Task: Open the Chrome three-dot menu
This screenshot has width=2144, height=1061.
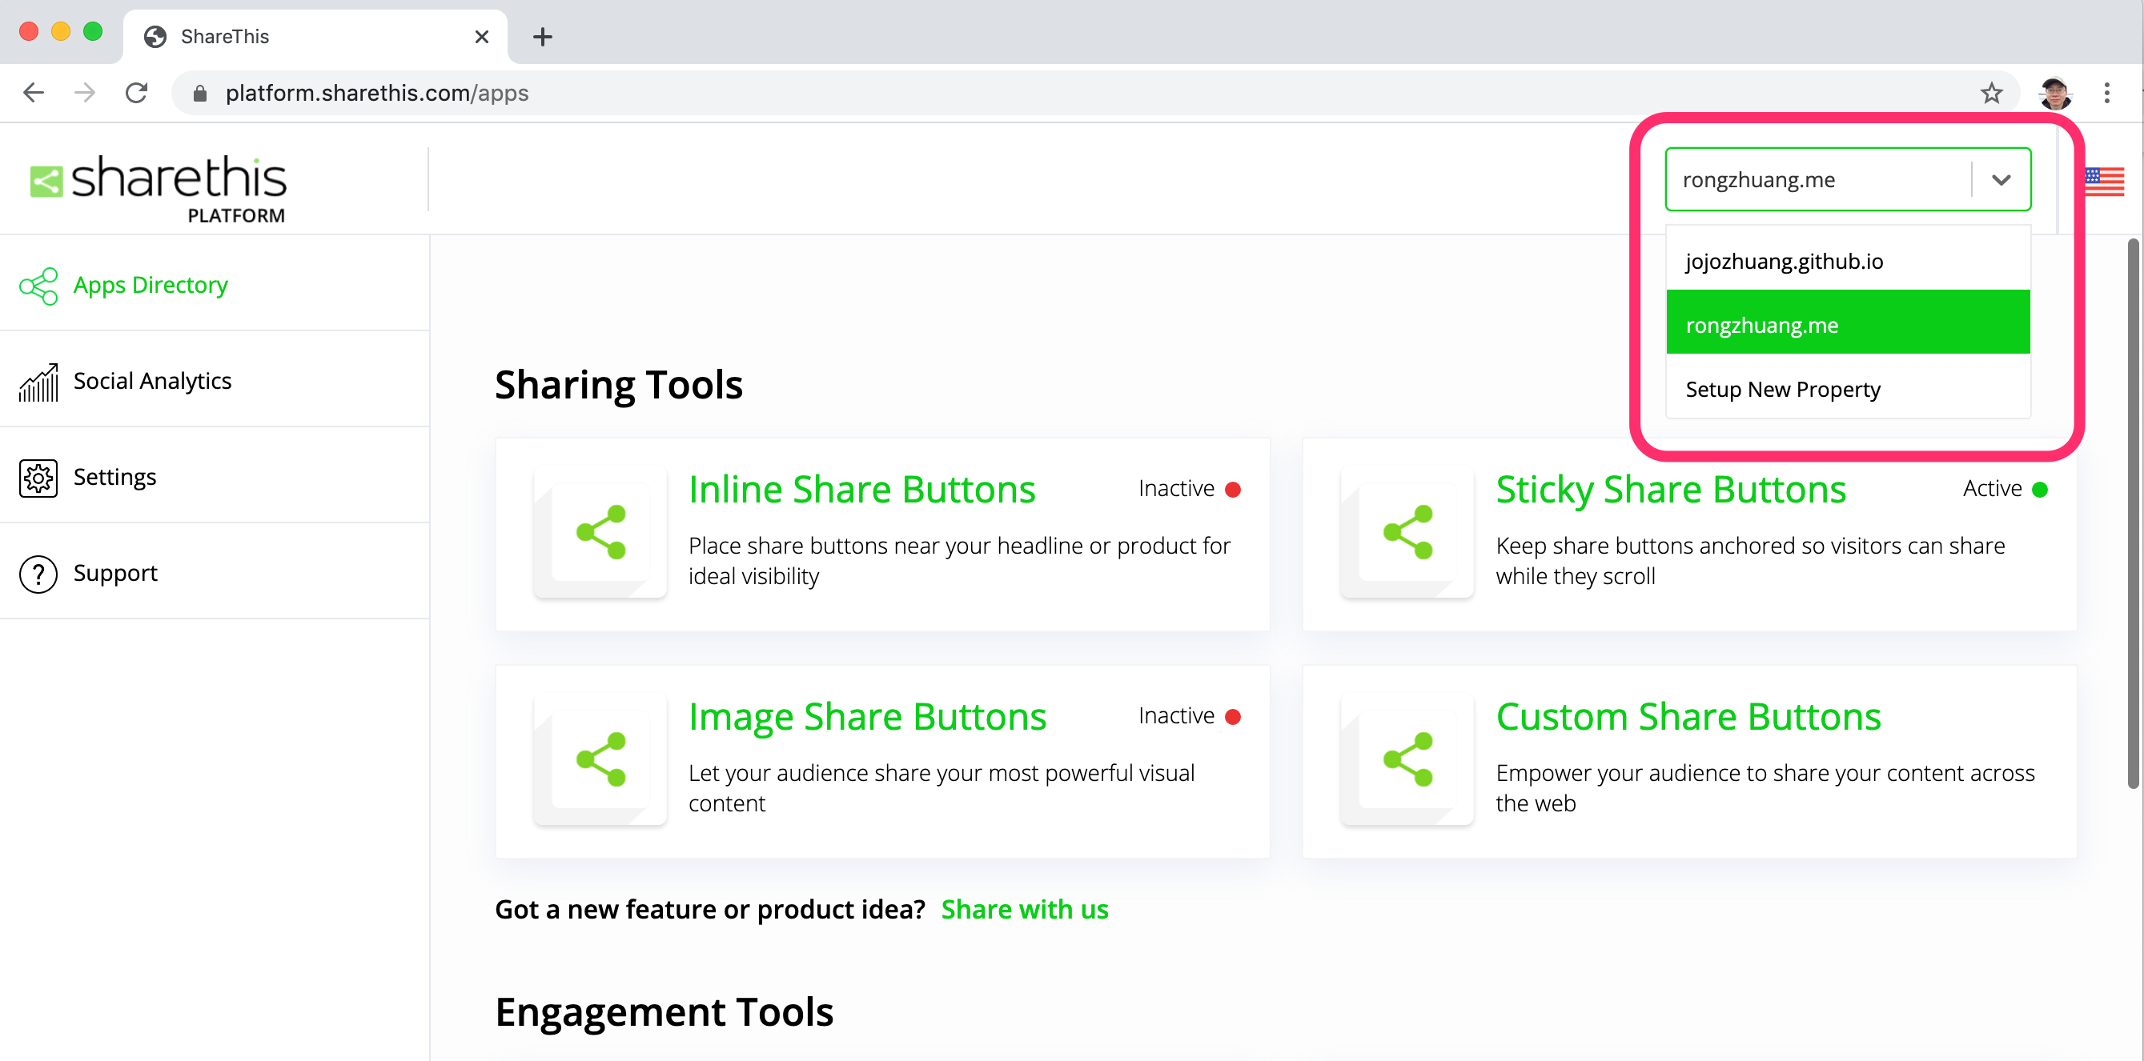Action: pyautogui.click(x=2106, y=92)
